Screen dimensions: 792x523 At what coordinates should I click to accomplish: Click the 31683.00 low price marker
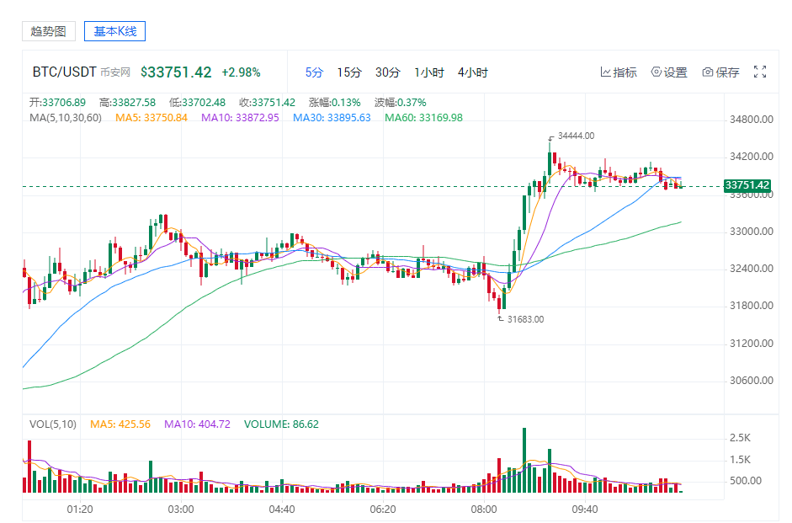coord(525,319)
